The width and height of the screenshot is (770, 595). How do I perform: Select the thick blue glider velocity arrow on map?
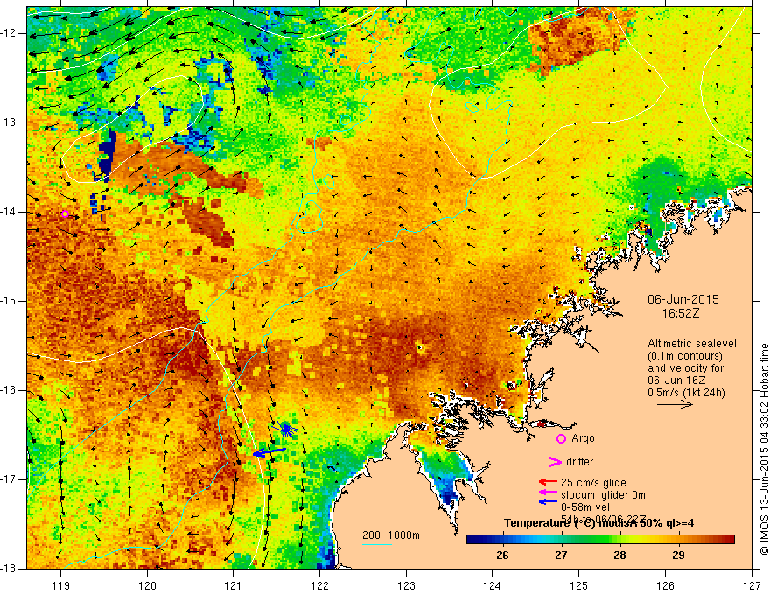(x=269, y=452)
